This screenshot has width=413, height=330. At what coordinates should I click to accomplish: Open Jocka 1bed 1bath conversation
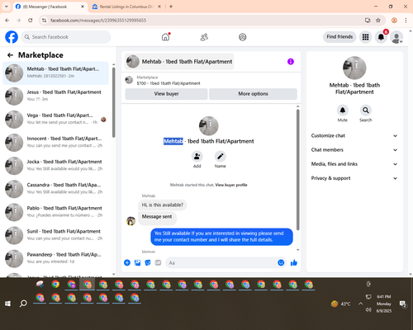tap(55, 166)
